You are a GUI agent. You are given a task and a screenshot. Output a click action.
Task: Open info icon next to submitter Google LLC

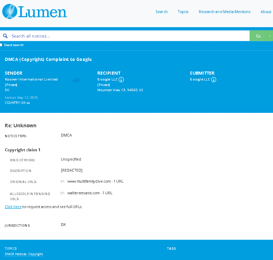pos(214,79)
